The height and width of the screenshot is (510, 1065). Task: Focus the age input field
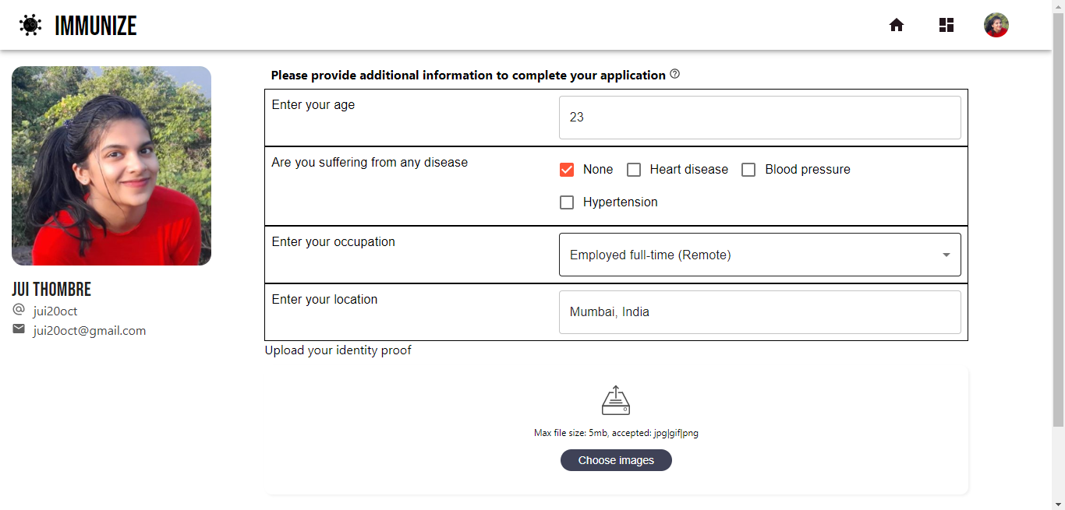coord(759,118)
